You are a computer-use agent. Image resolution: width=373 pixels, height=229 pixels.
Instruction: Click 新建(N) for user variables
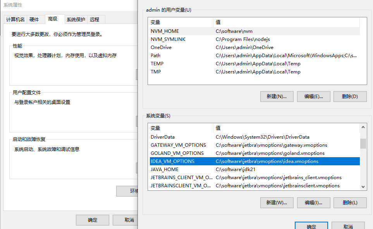(x=277, y=97)
